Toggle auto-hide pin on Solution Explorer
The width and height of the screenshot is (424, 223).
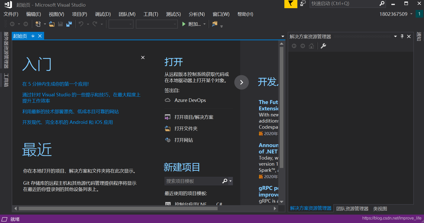coord(402,36)
